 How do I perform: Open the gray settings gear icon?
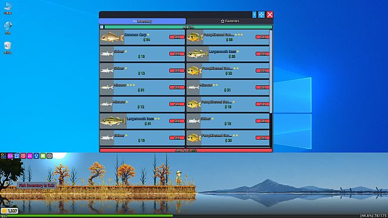tap(49, 155)
